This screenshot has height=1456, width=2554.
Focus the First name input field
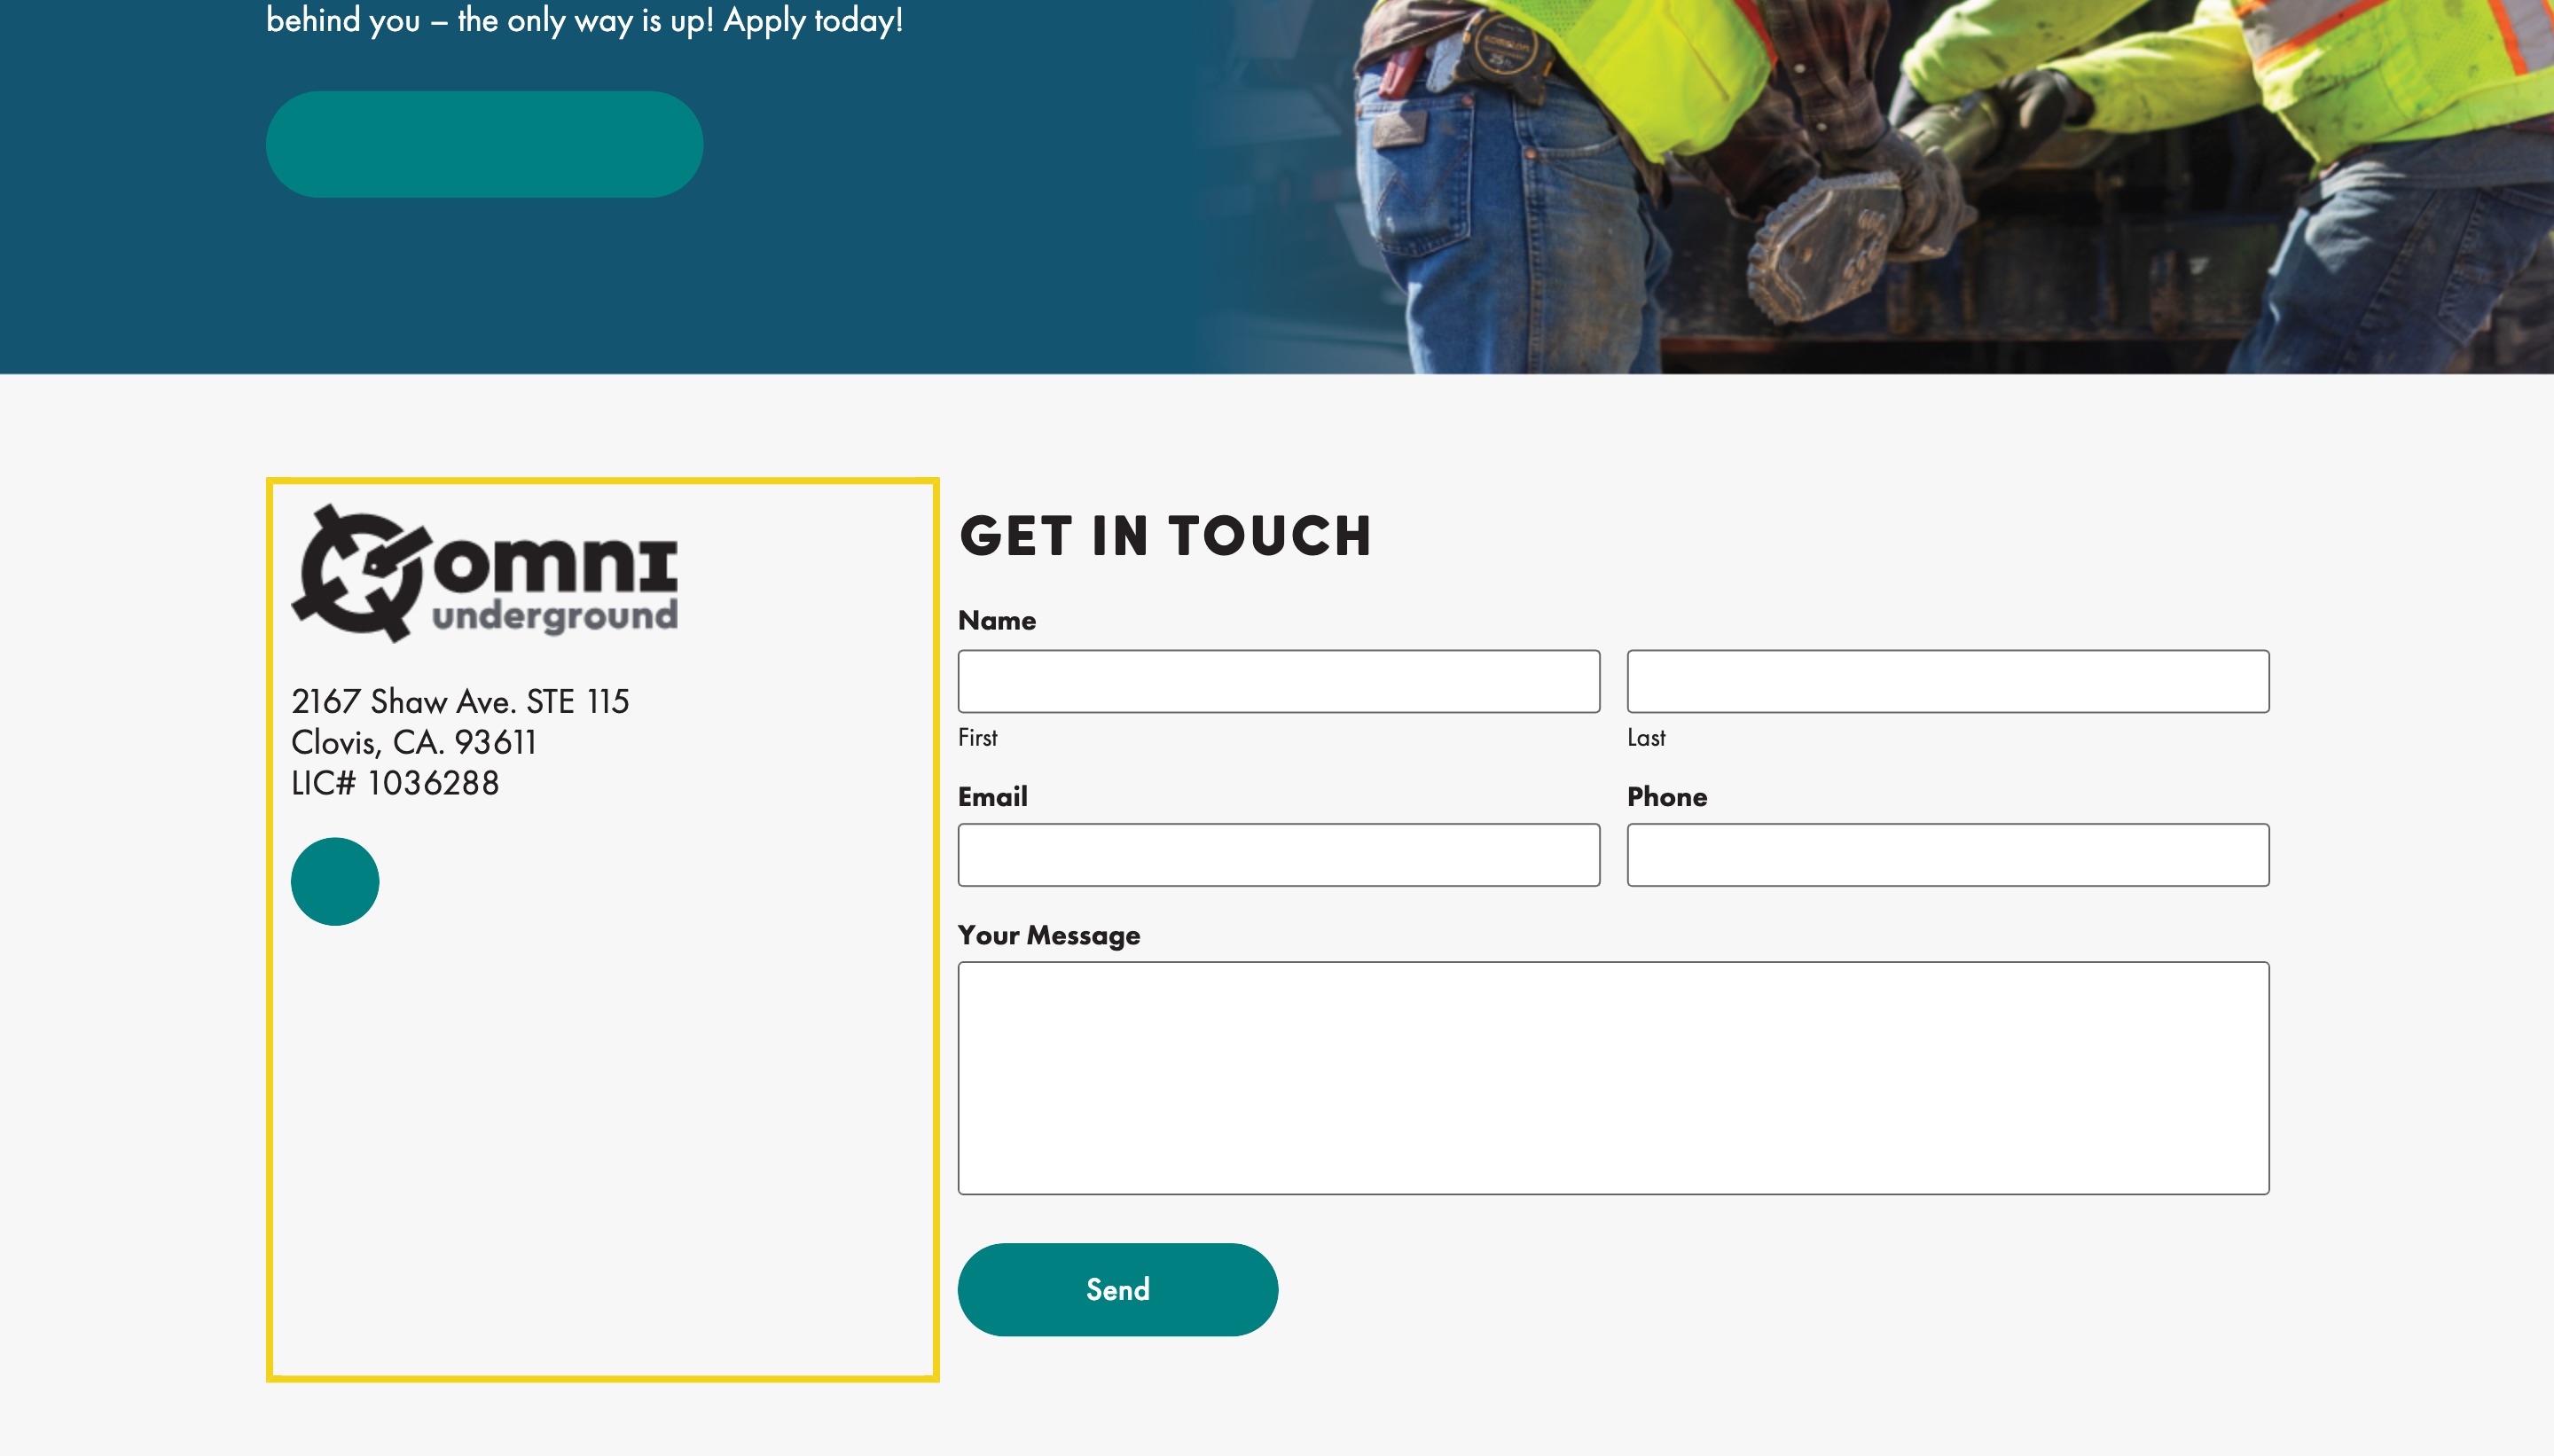[x=1278, y=681]
